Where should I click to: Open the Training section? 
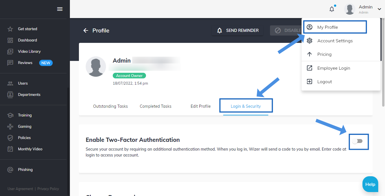tap(25, 115)
